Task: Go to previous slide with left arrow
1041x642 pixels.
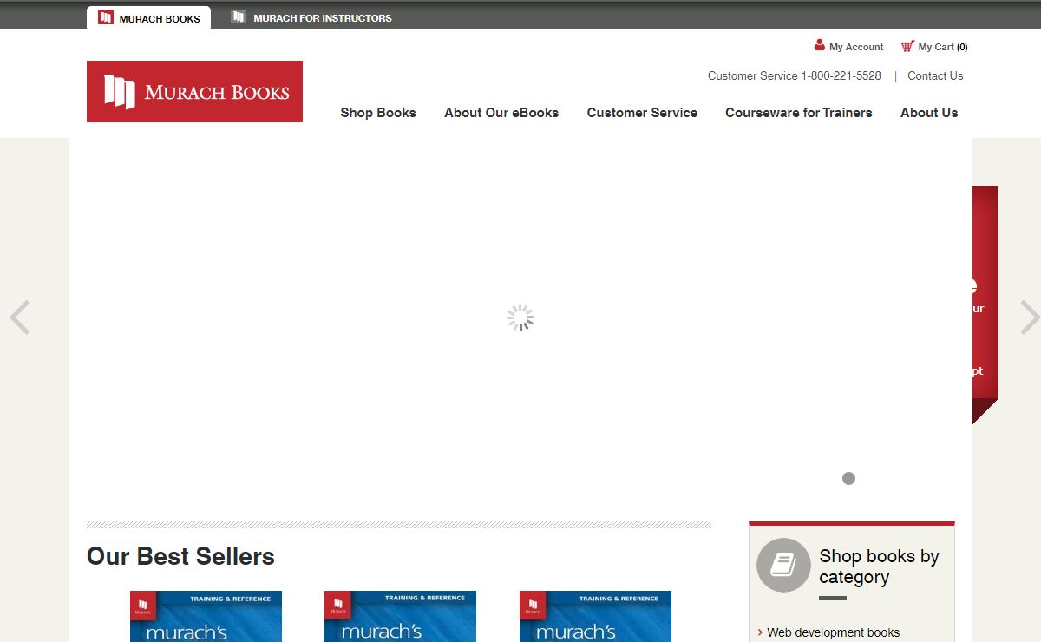Action: [x=20, y=318]
